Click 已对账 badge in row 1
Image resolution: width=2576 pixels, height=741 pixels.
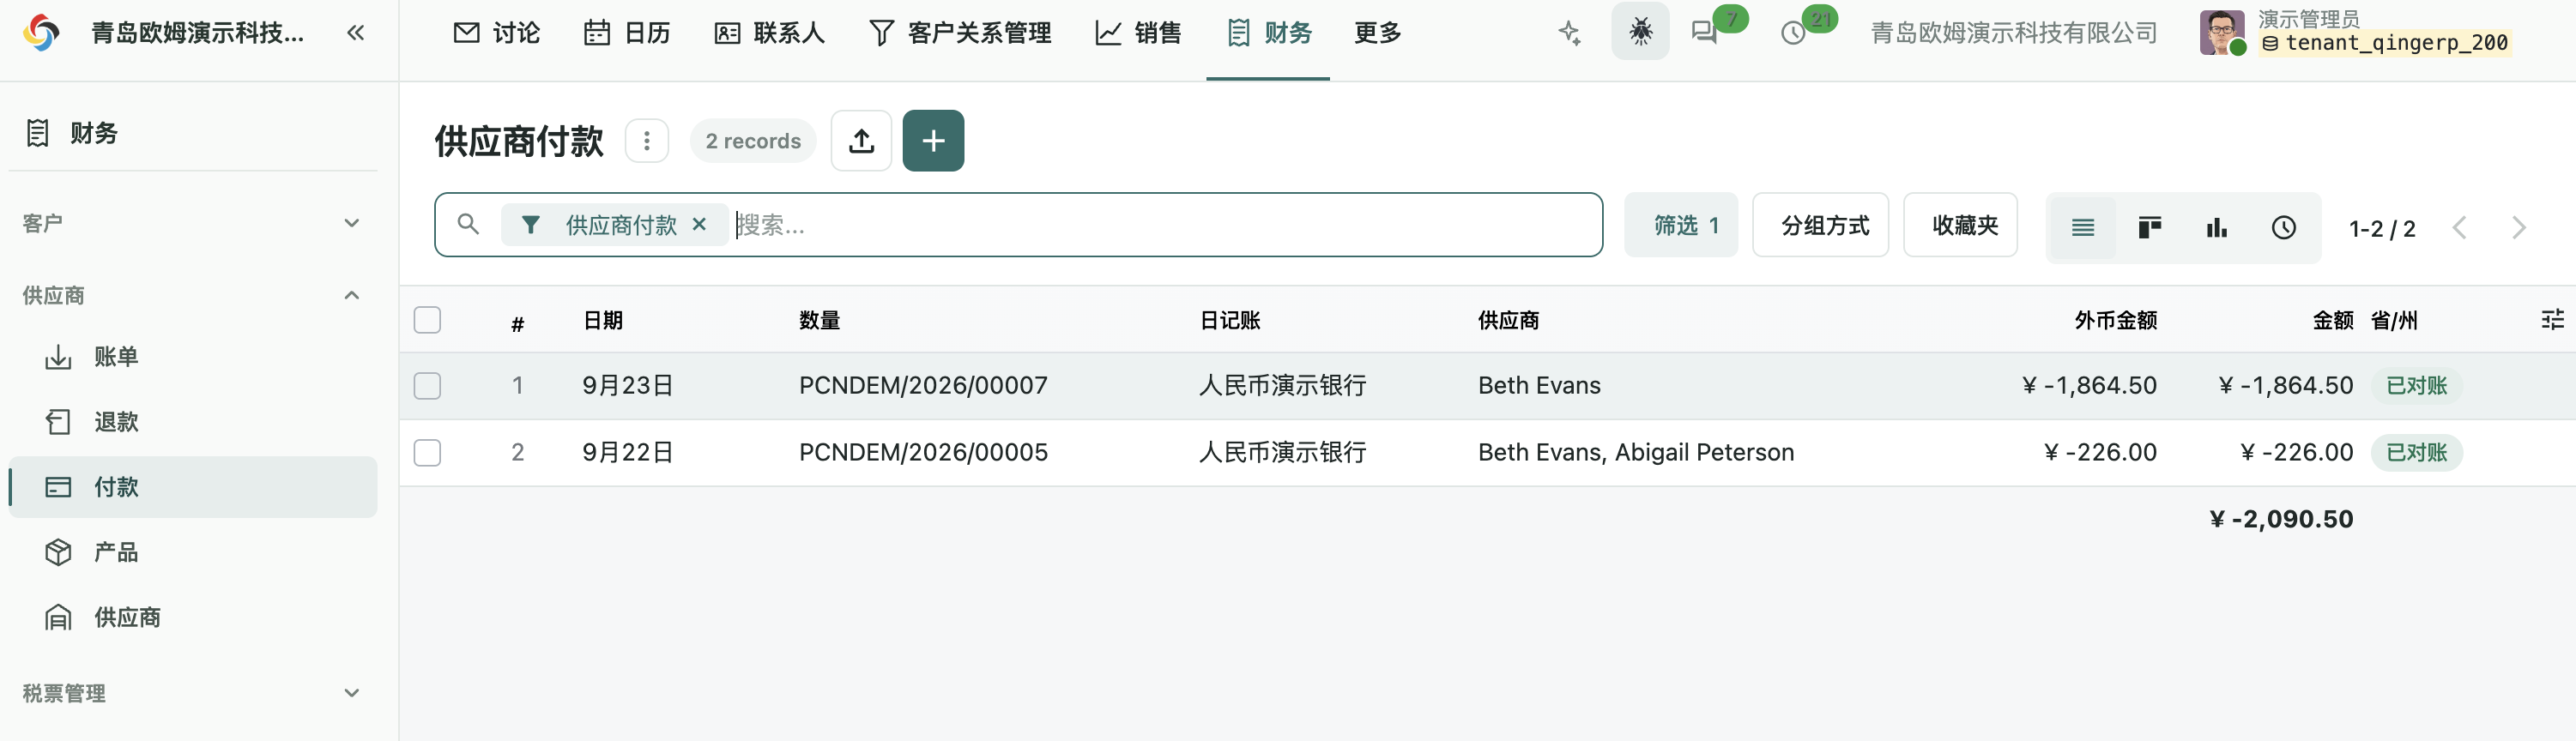2416,385
